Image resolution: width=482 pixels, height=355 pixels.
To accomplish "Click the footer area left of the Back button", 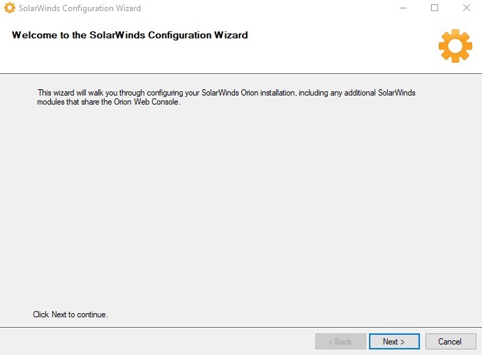I will [157, 342].
